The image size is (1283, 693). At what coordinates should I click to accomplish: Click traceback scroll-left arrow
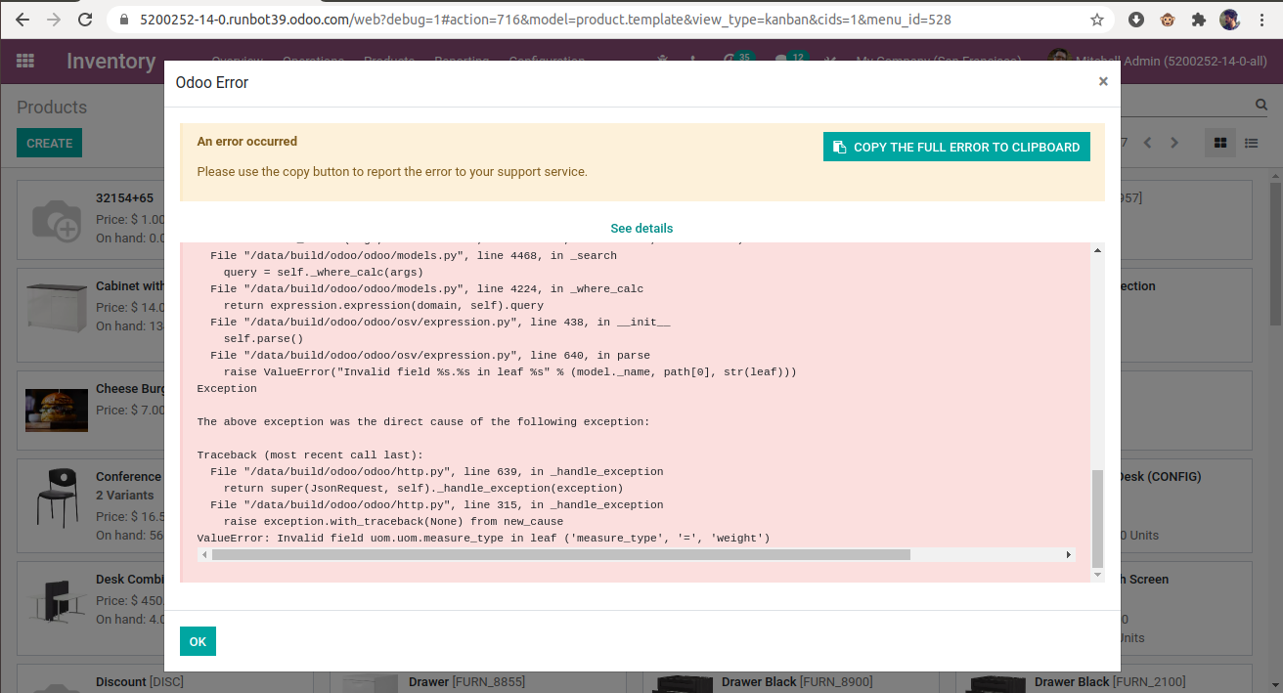point(203,554)
